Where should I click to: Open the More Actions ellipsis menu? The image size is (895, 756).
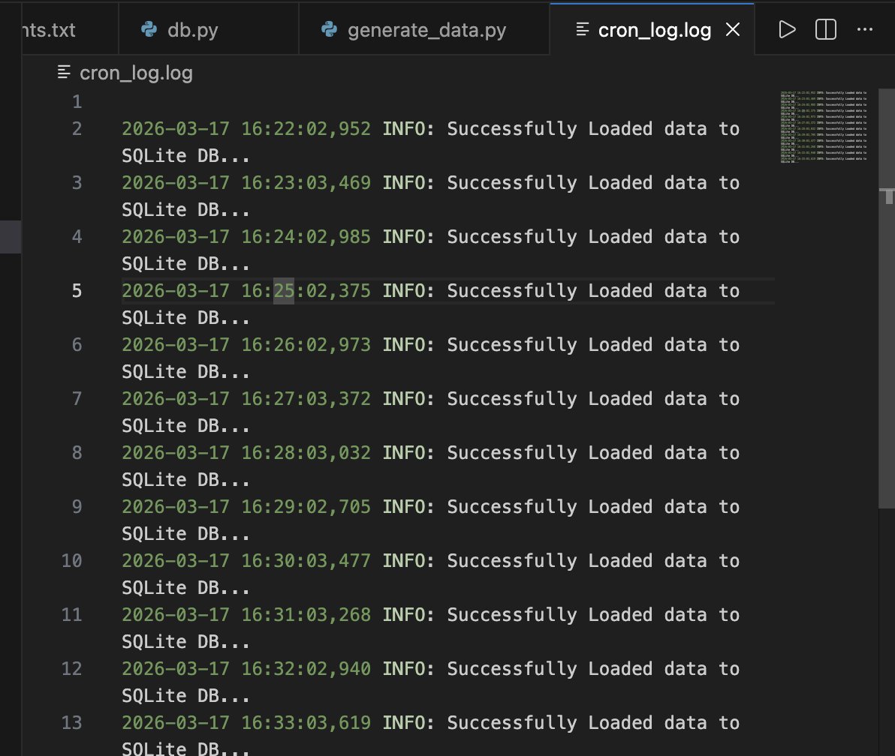[x=865, y=30]
